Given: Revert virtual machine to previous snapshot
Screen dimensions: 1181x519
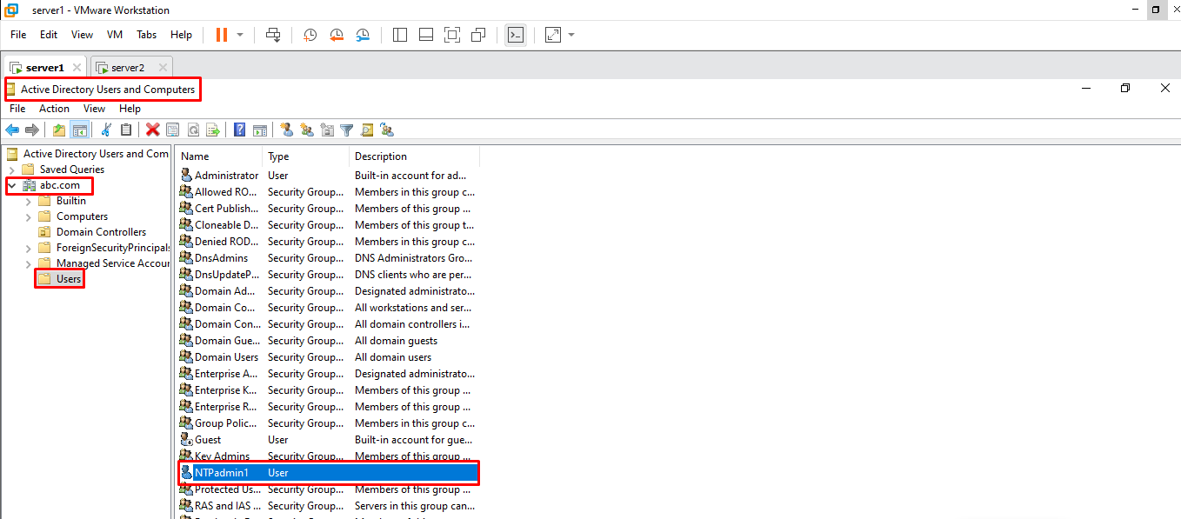Looking at the screenshot, I should (x=337, y=35).
